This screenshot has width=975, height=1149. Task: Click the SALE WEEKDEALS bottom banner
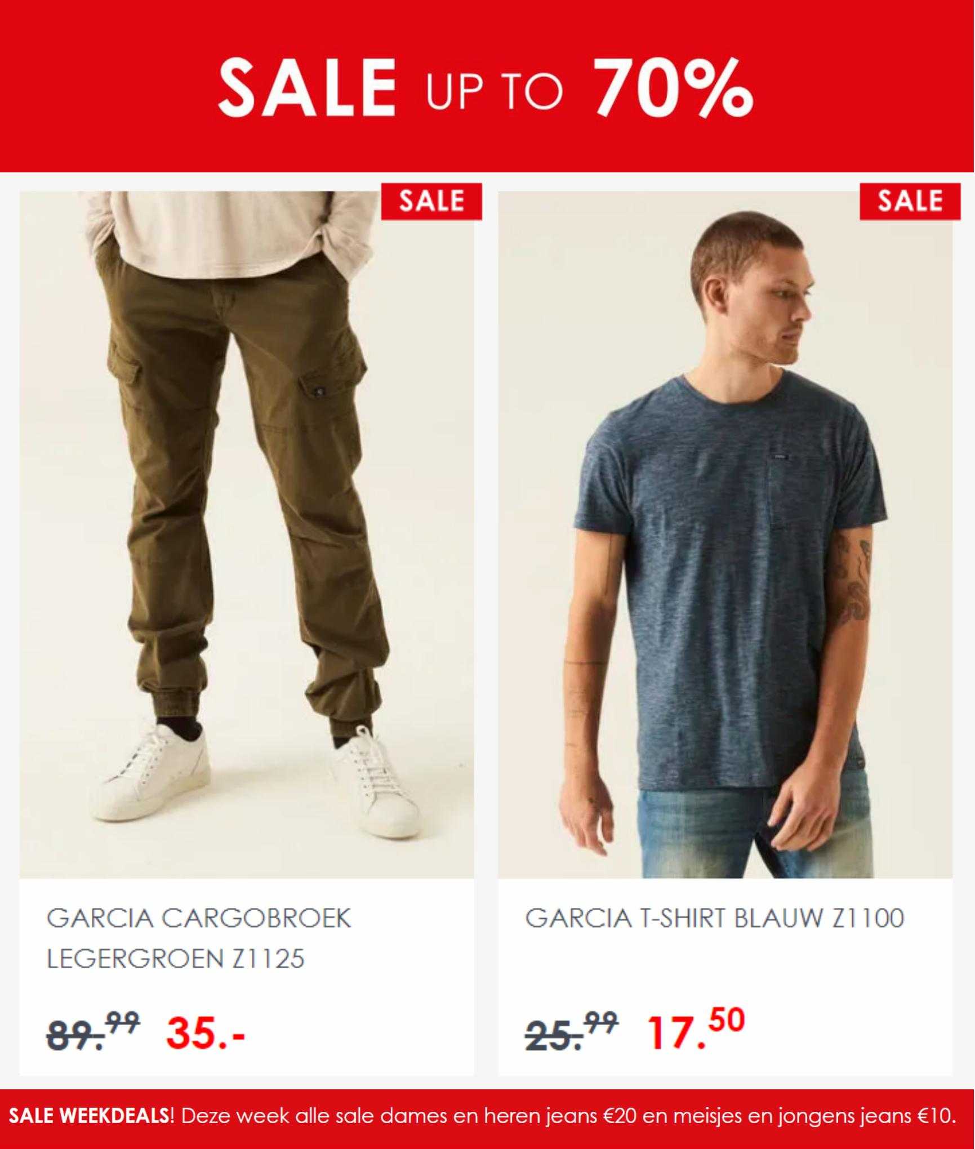coord(487,1120)
